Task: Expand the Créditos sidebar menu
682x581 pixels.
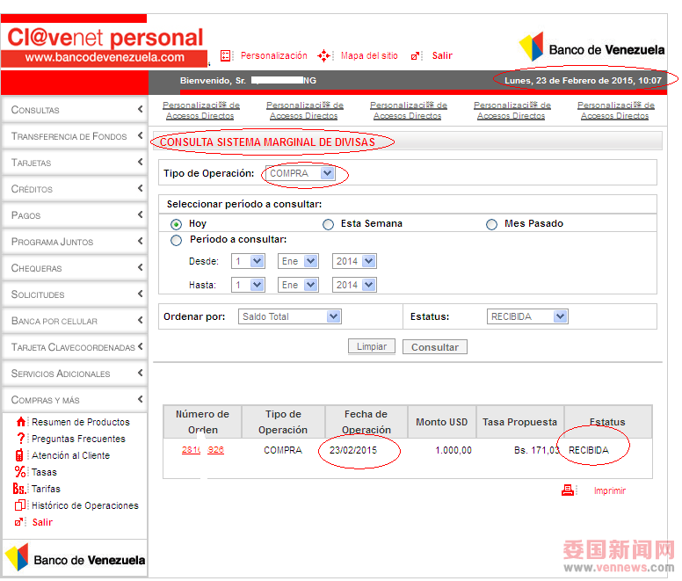Action: pyautogui.click(x=75, y=189)
